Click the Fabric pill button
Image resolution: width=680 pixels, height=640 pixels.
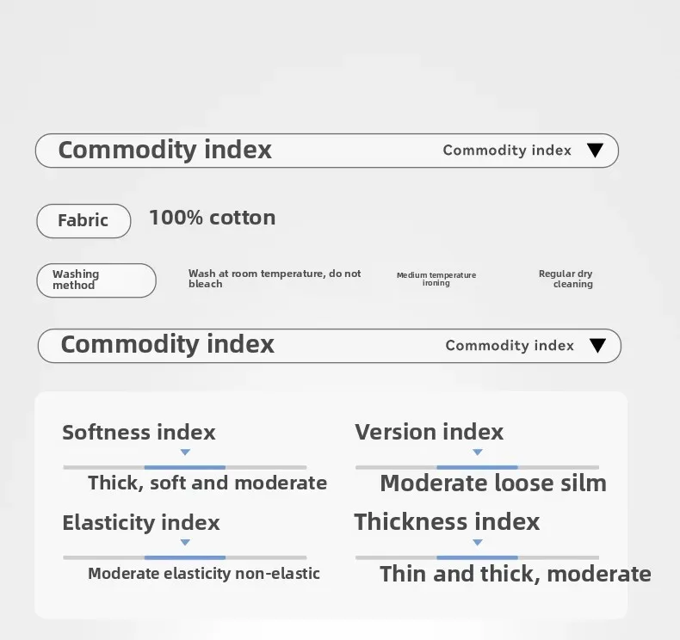(x=83, y=221)
